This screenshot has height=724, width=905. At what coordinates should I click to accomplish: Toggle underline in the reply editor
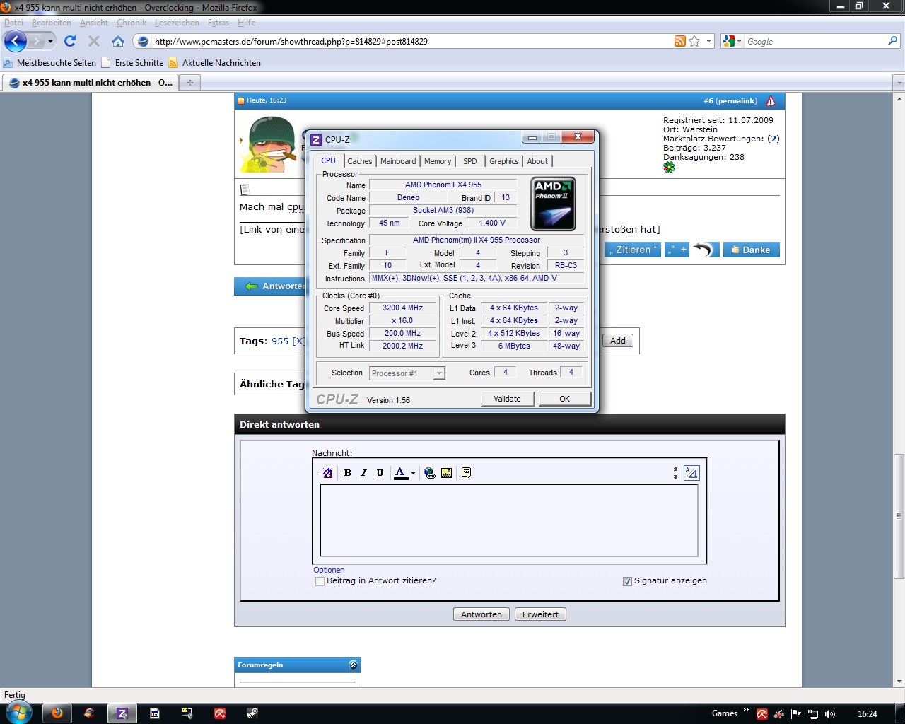pos(380,473)
